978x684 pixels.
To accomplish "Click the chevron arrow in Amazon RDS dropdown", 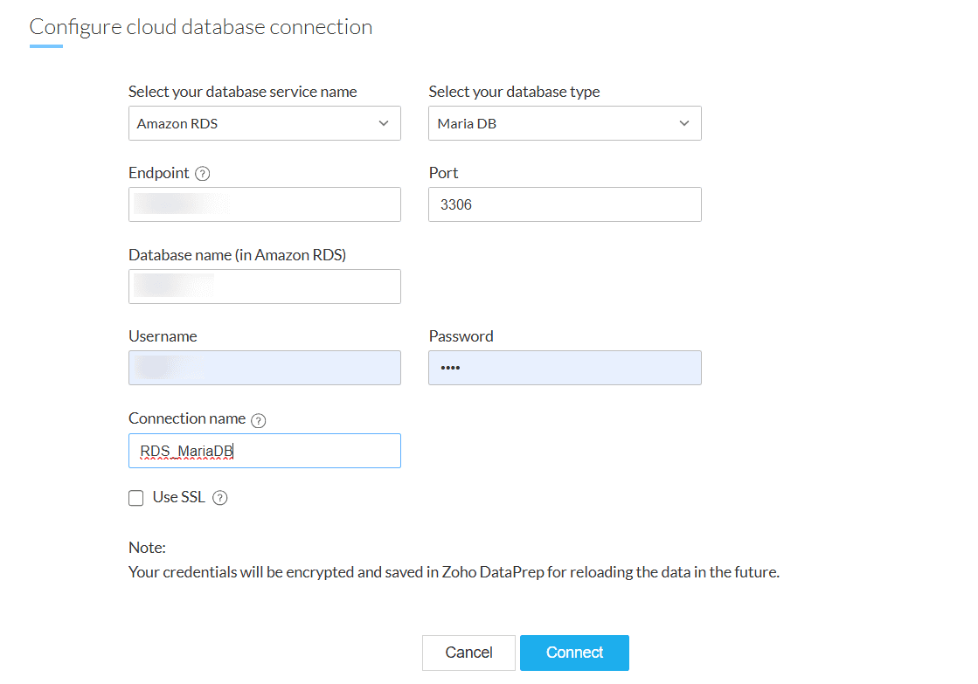I will 384,123.
